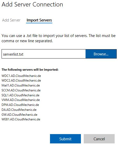Screen dimensions: 118x146
Task: Click the Add Server Connection heading
Action: pyautogui.click(x=32, y=4)
